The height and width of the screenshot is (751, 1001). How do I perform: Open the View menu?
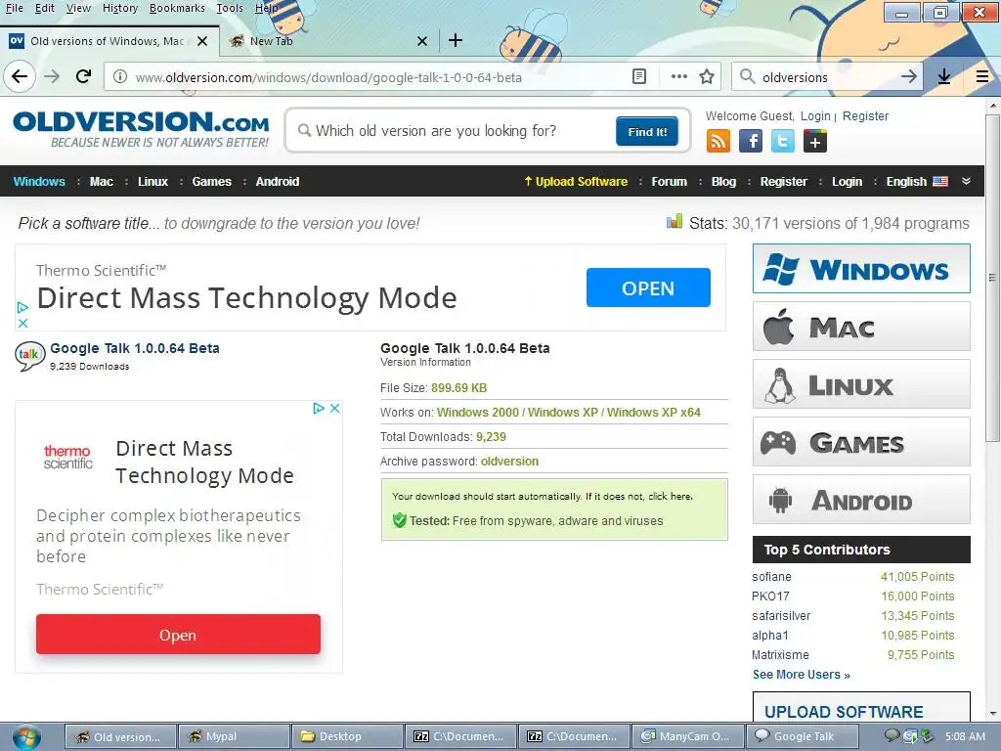(x=78, y=8)
